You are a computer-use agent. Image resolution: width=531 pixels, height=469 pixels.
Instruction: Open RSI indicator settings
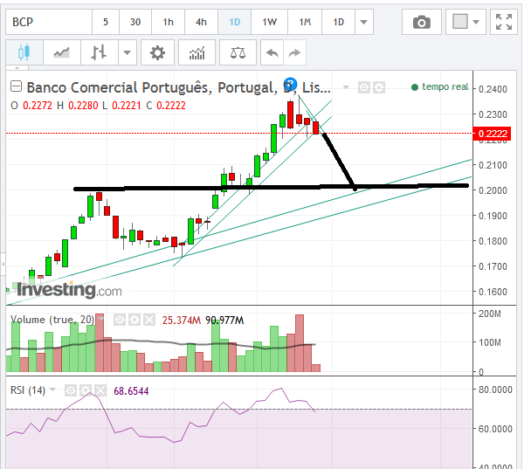pos(86,390)
